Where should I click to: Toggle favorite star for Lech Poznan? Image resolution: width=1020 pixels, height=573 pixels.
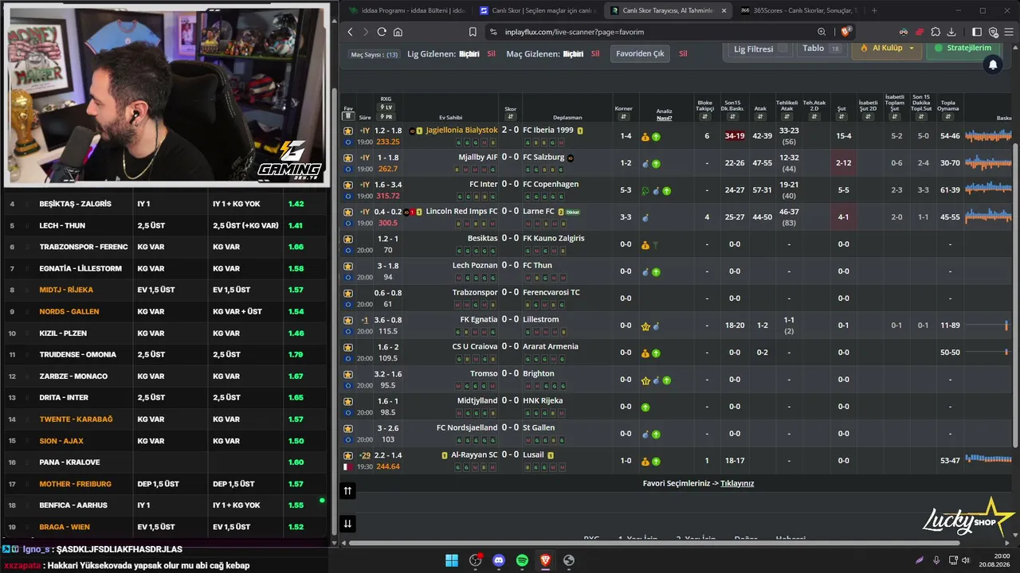click(x=348, y=266)
